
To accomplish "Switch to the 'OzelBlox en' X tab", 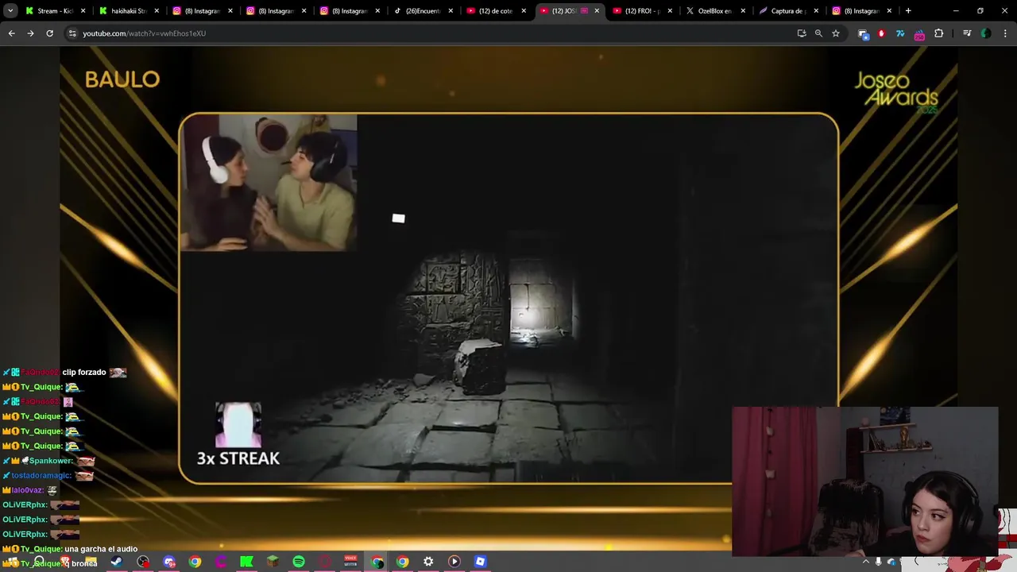I will pyautogui.click(x=714, y=11).
